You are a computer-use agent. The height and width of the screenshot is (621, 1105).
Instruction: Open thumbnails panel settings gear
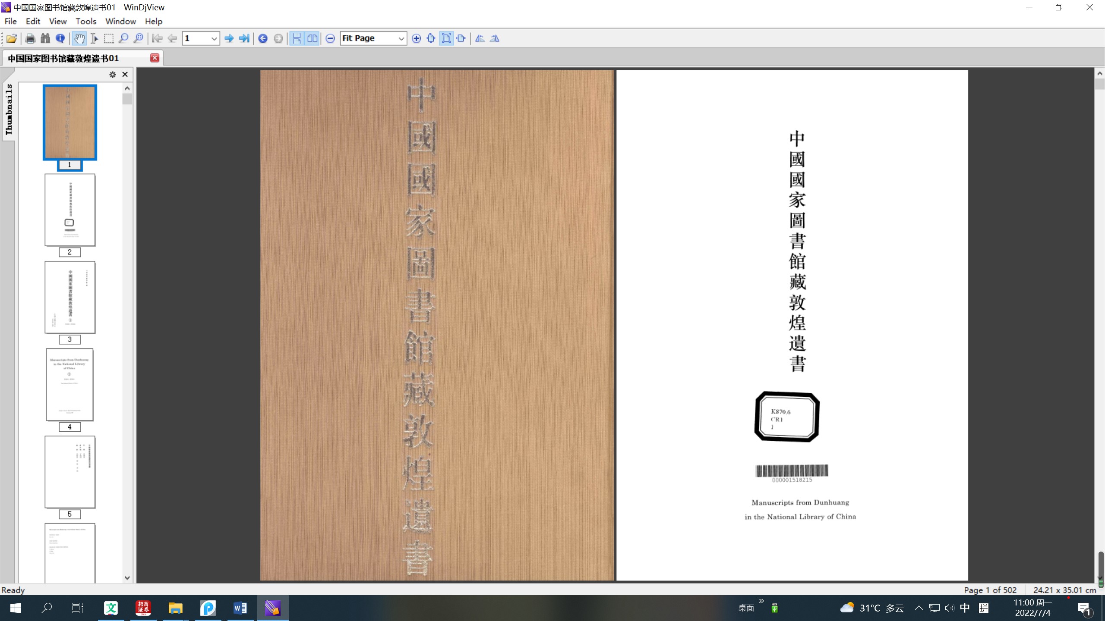click(113, 75)
